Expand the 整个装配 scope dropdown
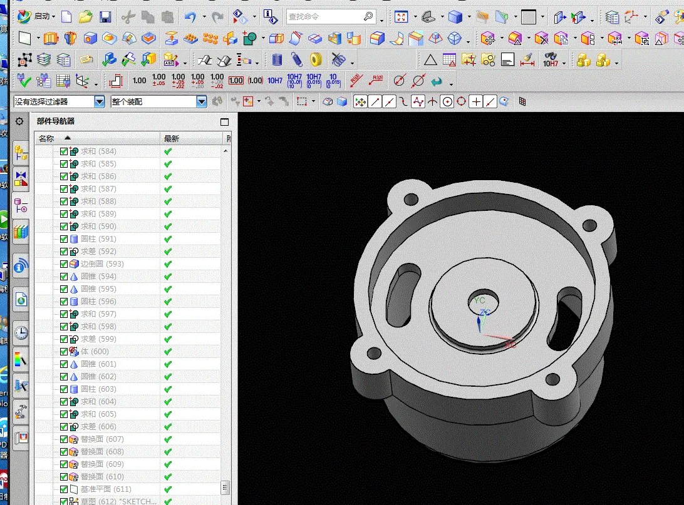This screenshot has height=505, width=684. tap(201, 101)
